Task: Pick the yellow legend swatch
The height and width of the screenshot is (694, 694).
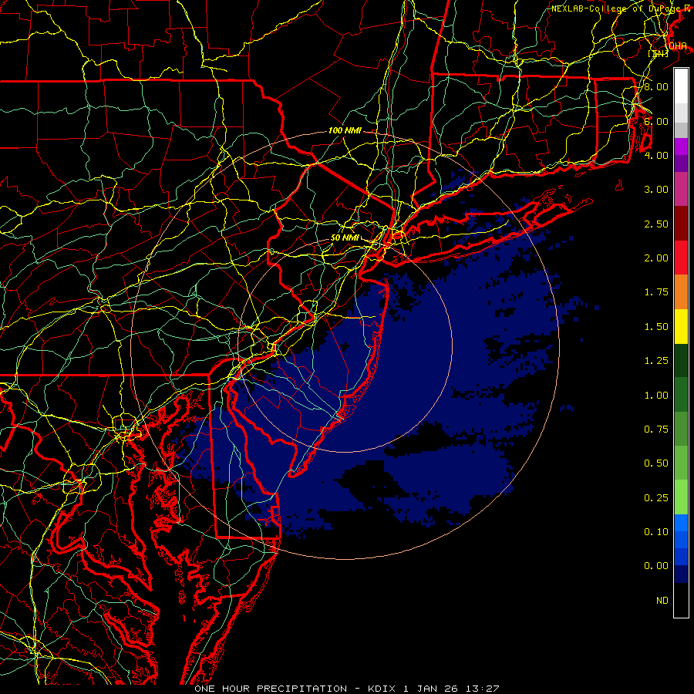Action: (x=681, y=326)
